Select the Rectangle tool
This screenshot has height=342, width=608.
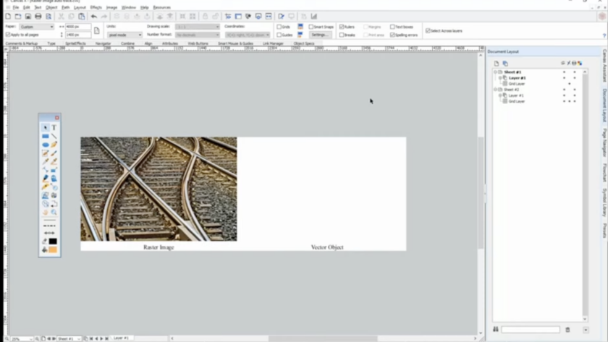46,137
